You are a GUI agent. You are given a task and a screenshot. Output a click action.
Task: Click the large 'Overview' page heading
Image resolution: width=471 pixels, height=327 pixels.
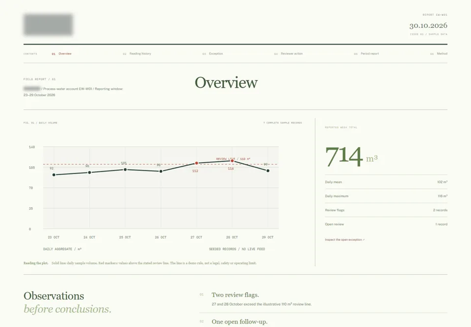click(226, 82)
